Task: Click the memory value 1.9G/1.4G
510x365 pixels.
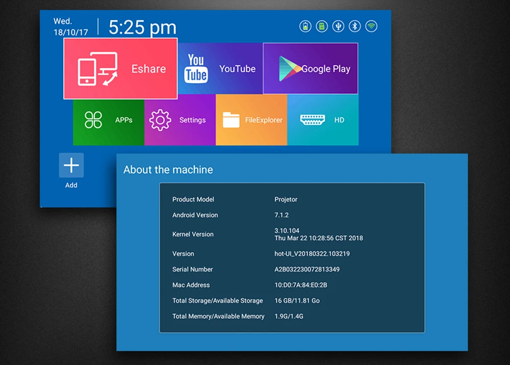Action: click(289, 316)
